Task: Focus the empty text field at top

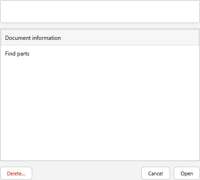Action: pyautogui.click(x=100, y=12)
